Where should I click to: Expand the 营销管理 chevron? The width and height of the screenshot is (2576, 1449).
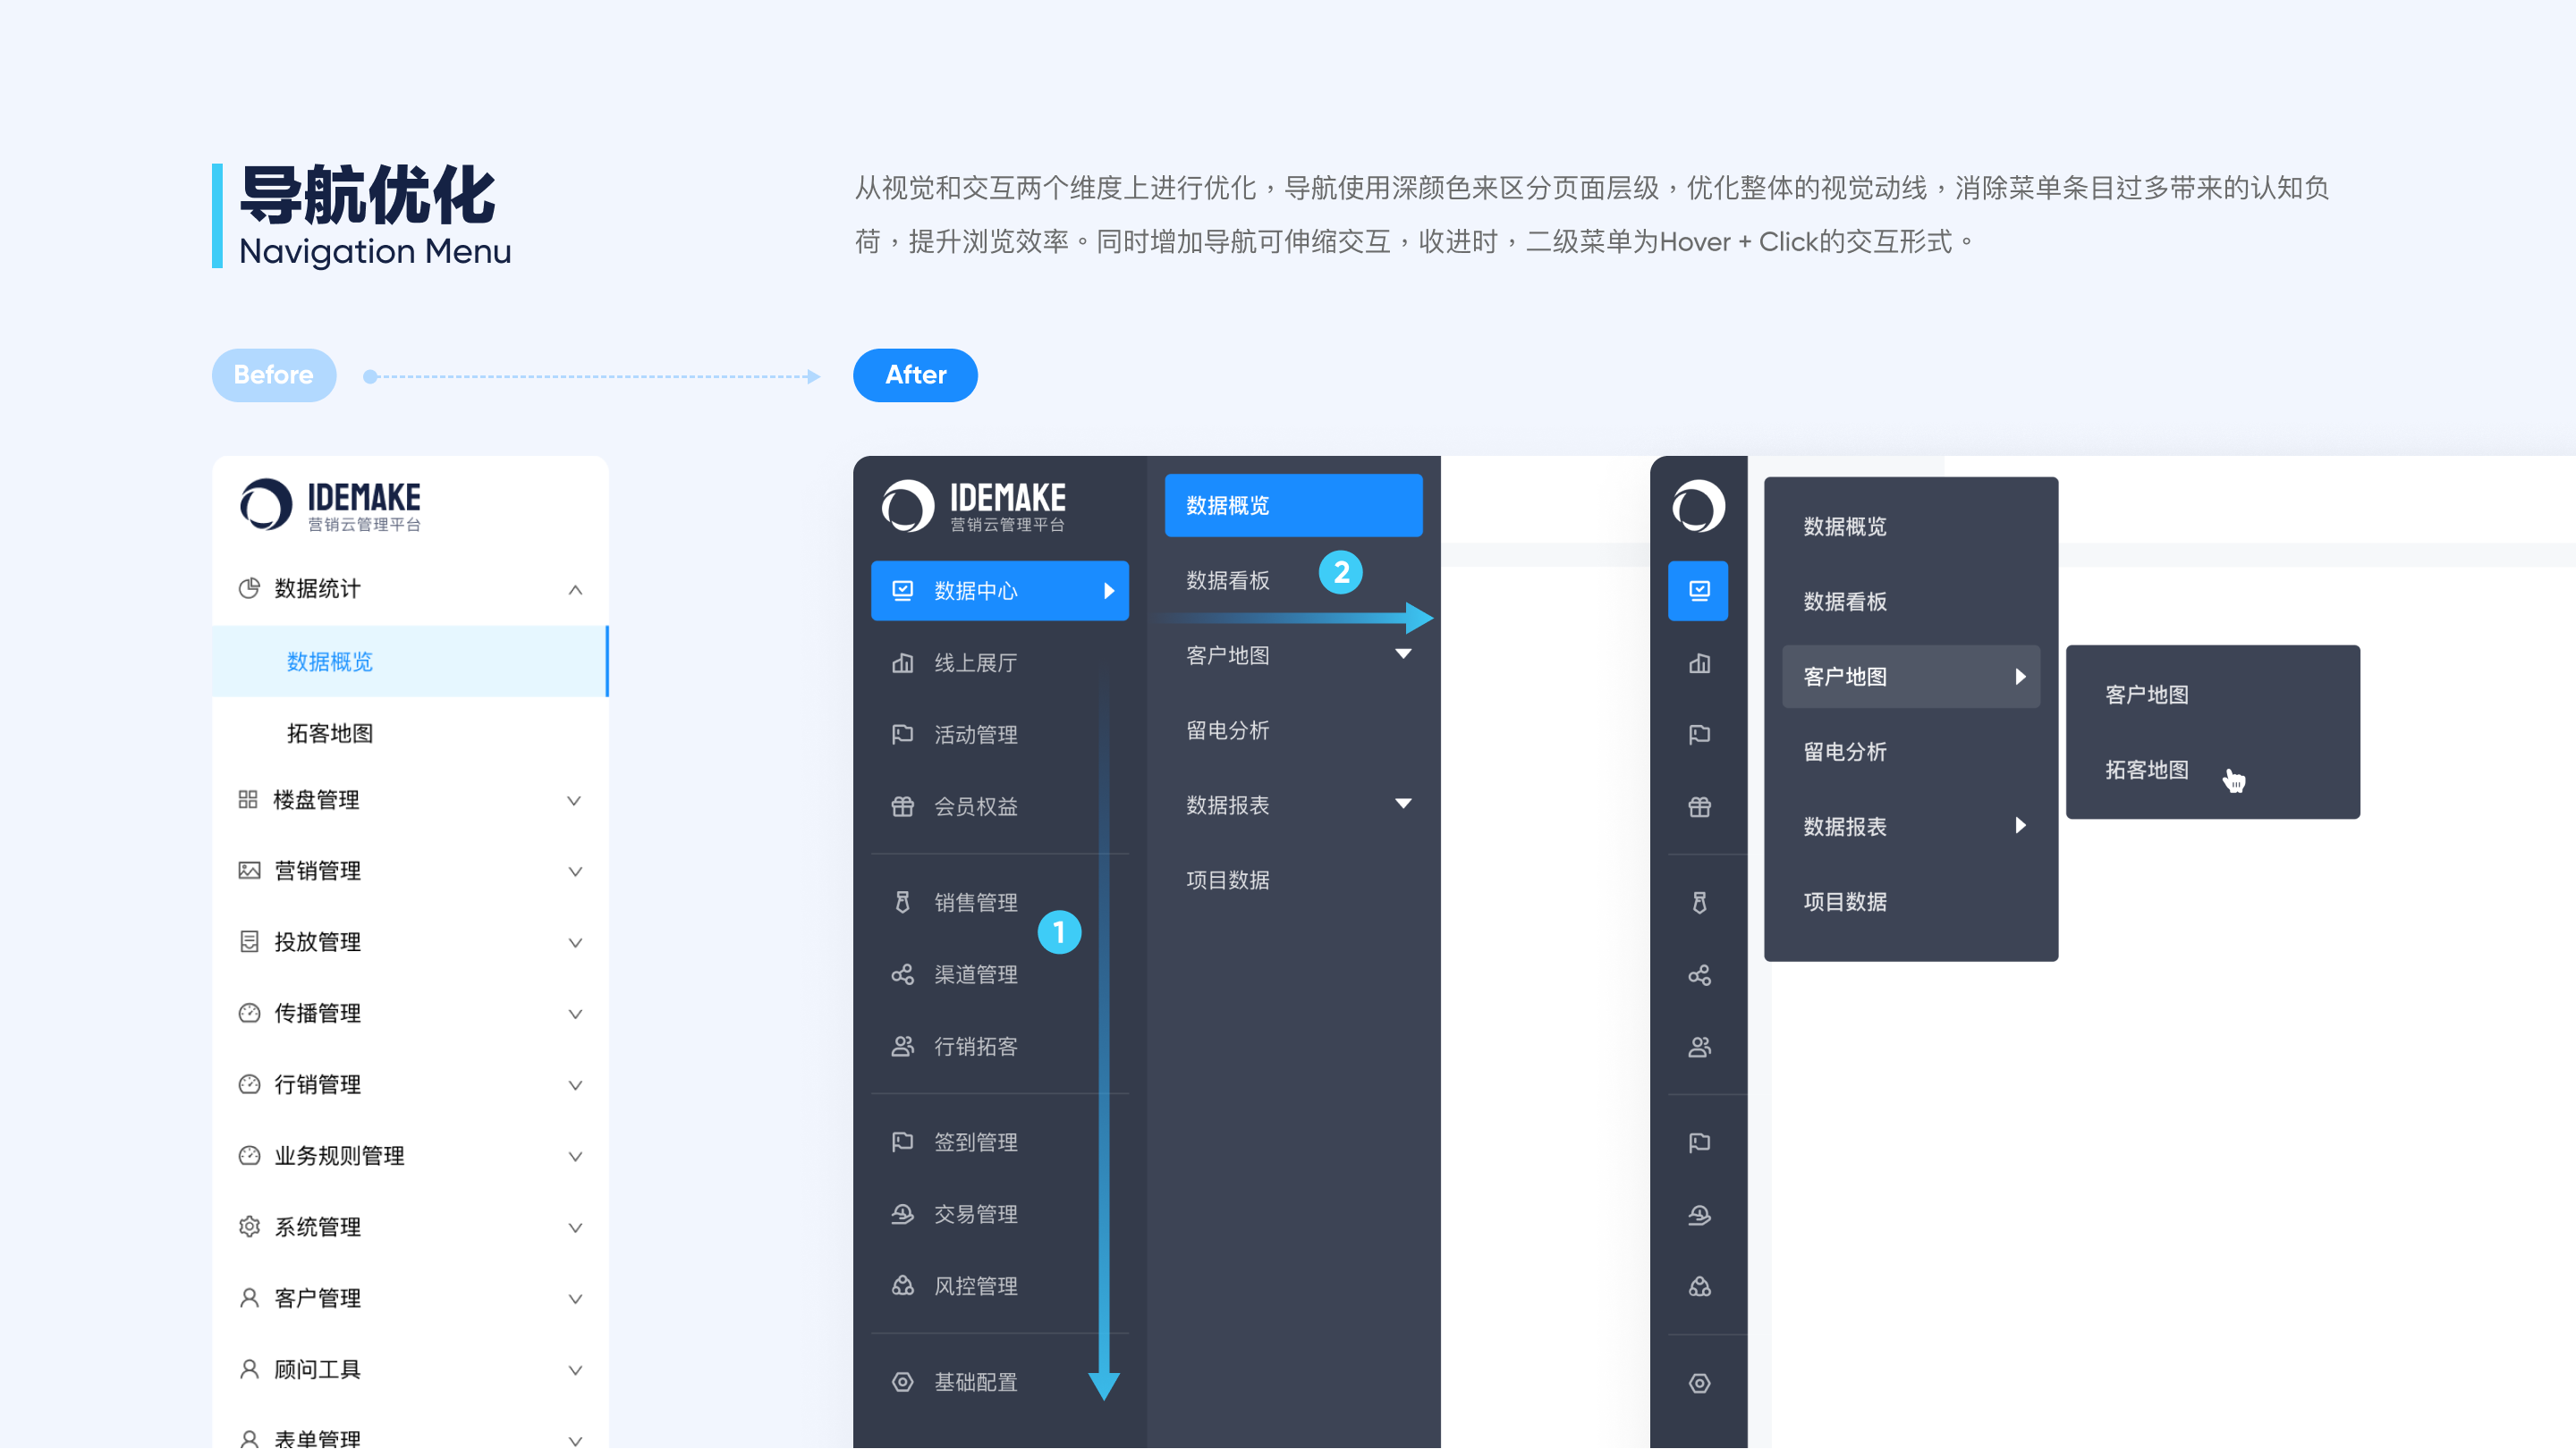coord(575,872)
